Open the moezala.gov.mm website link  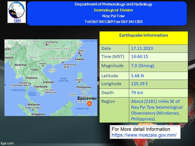pos(144,135)
